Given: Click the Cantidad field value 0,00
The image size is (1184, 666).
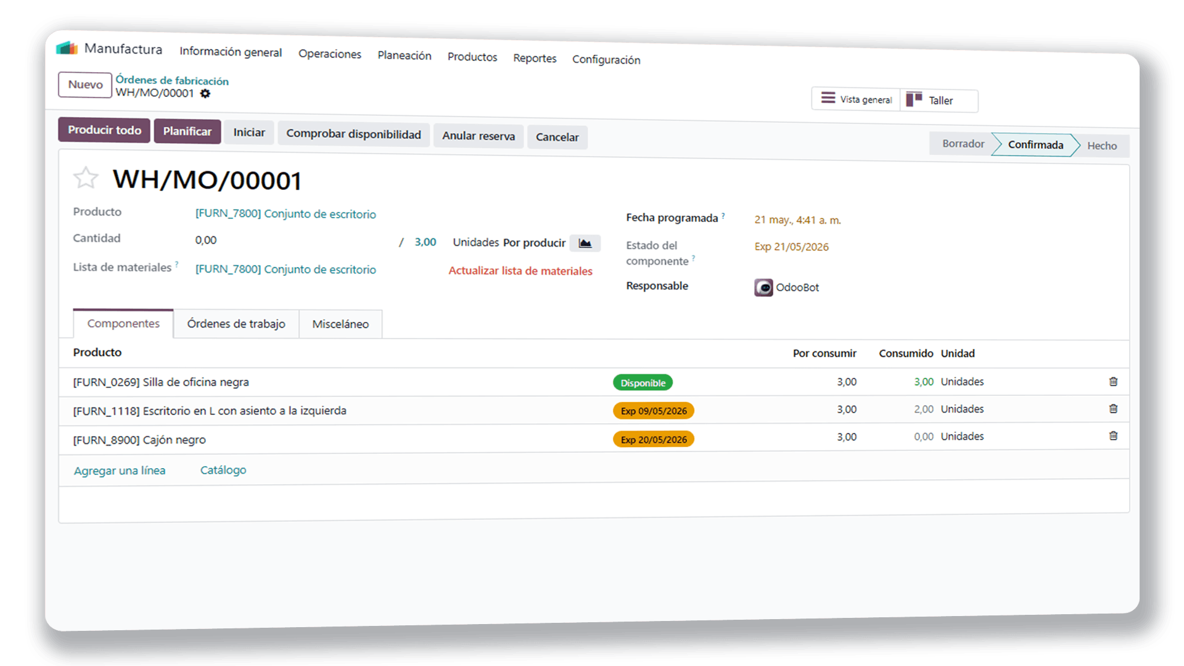Looking at the screenshot, I should coord(206,240).
